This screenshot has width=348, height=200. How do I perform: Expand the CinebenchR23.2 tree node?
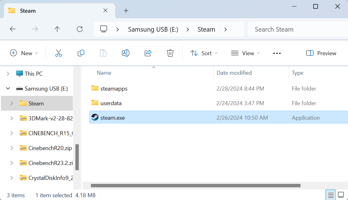pyautogui.click(x=11, y=163)
